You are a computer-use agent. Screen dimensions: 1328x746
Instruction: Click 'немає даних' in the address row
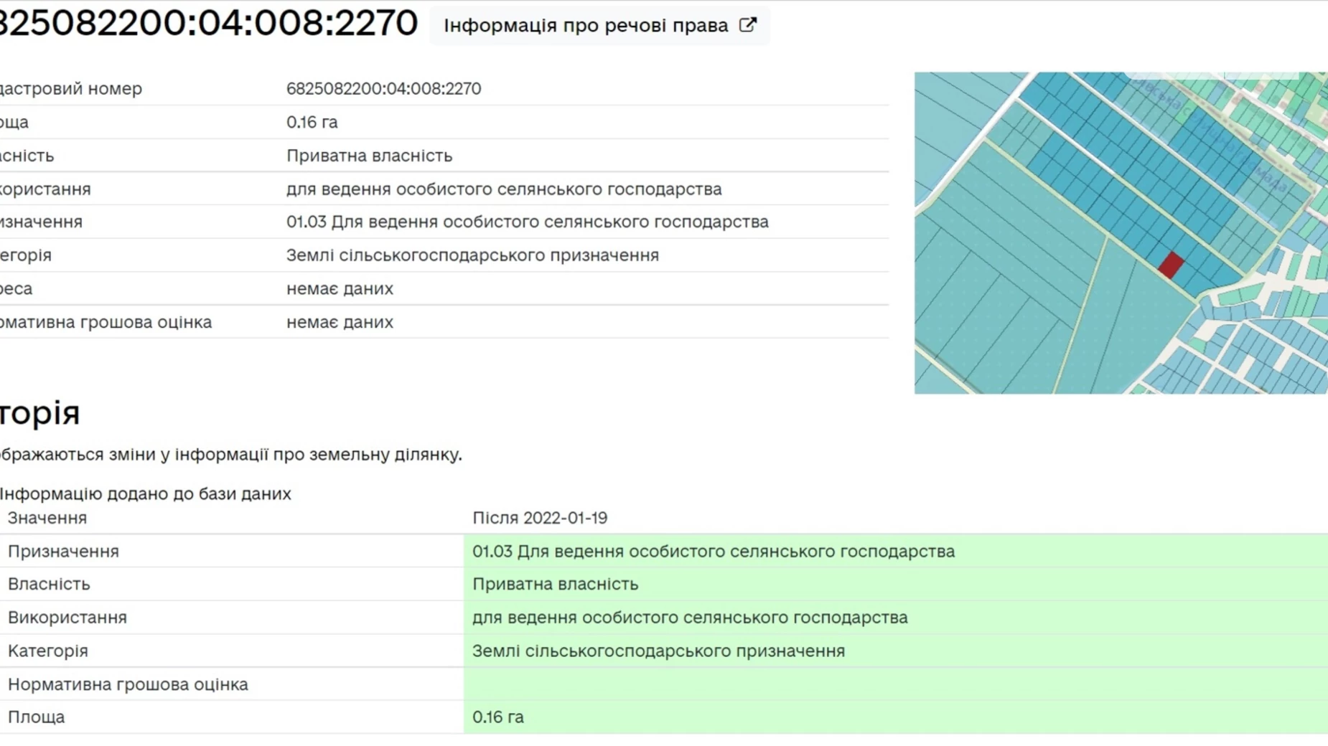click(340, 288)
